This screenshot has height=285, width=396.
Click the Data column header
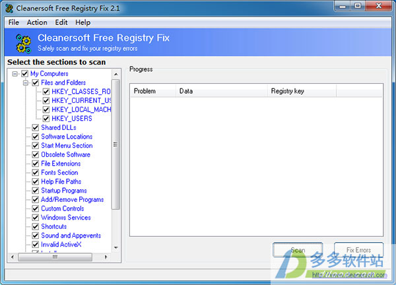pos(222,91)
